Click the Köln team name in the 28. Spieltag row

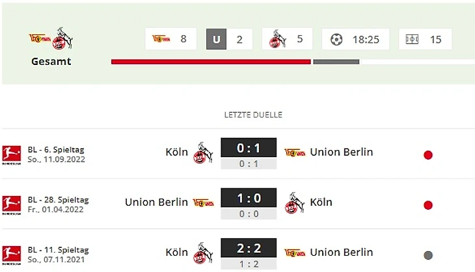click(321, 202)
